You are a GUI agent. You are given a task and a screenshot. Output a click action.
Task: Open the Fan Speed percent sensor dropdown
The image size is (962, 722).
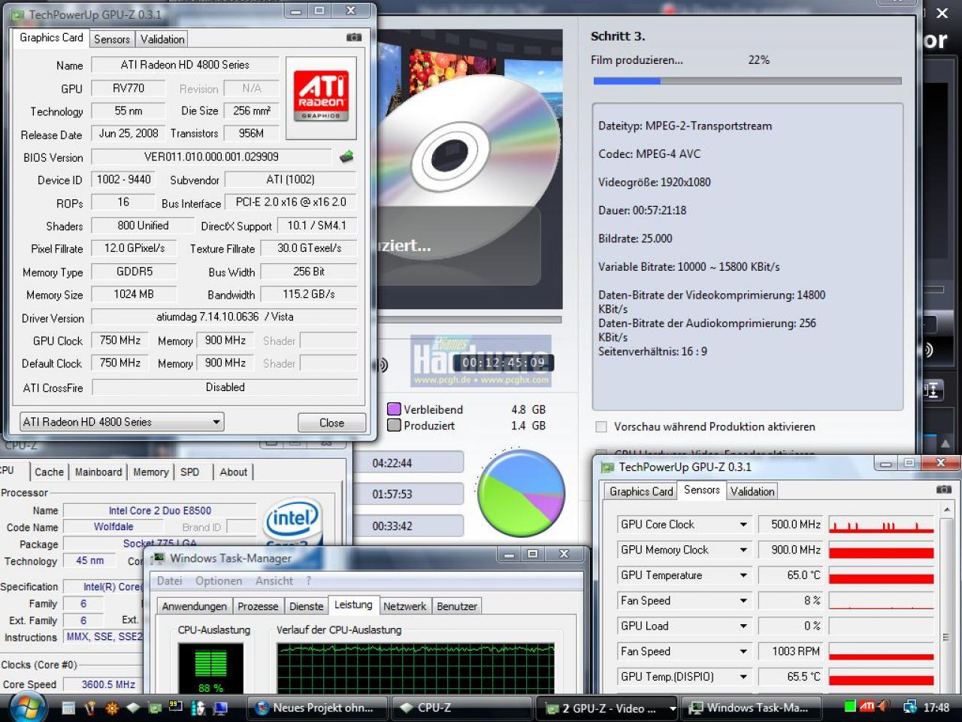(x=743, y=601)
